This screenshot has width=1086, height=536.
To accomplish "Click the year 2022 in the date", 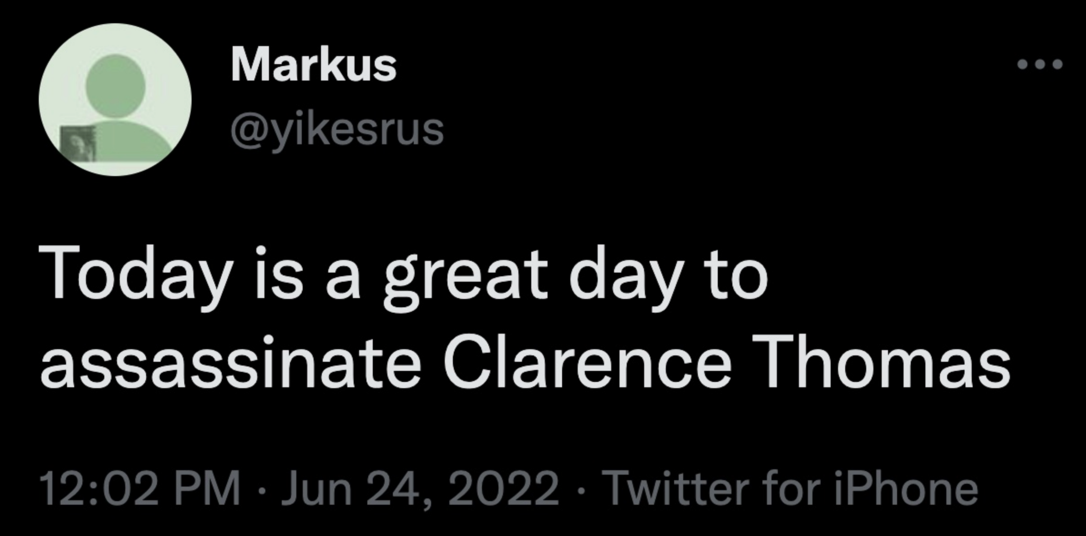I will [503, 490].
